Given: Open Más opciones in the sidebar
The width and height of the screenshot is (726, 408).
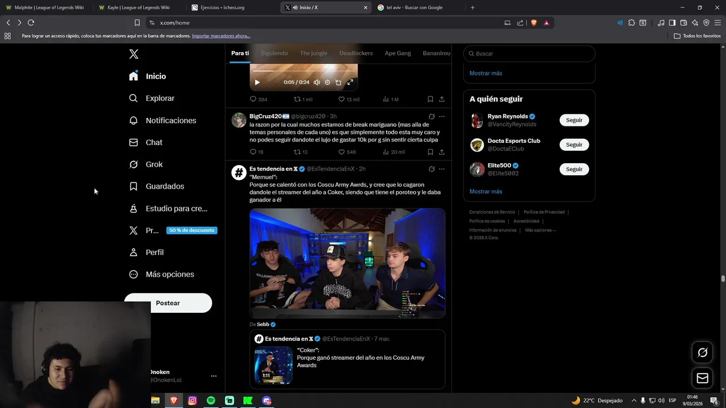Looking at the screenshot, I should [162, 274].
